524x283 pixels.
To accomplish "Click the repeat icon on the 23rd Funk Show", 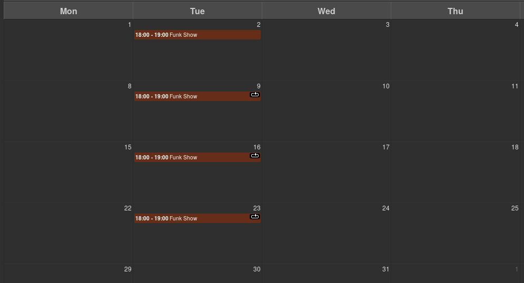I will tap(255, 217).
